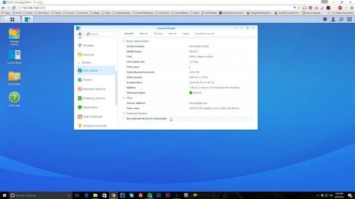Bookmark page with star icon
The width and height of the screenshot is (355, 199).
(298, 8)
